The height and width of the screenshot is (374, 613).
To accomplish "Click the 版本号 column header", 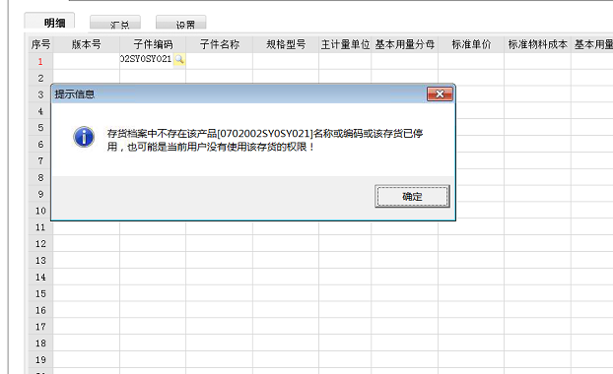I will pos(87,44).
